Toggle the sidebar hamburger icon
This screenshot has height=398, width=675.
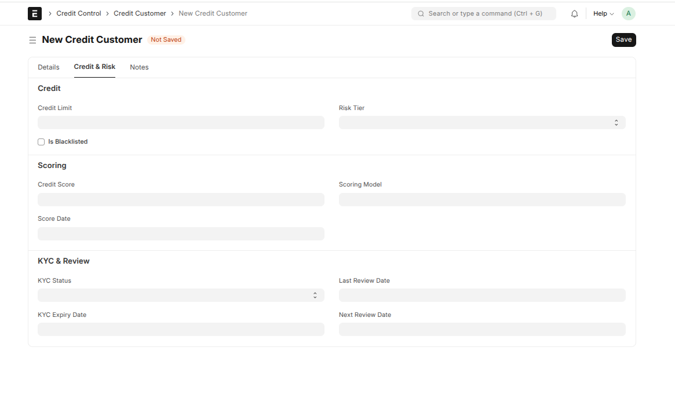pos(32,40)
